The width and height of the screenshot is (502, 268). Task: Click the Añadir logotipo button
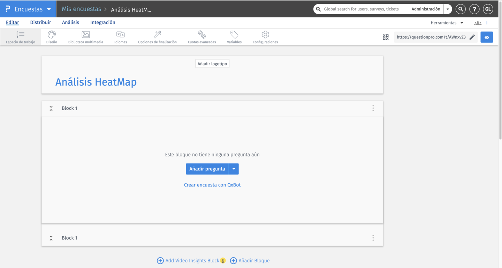212,64
